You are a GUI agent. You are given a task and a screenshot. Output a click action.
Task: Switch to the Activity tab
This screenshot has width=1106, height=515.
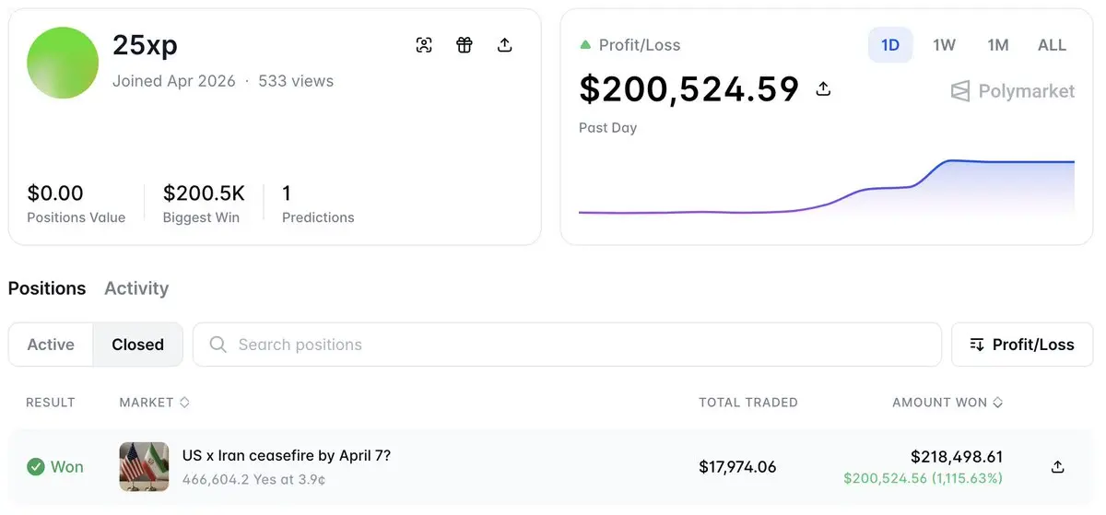pyautogui.click(x=136, y=288)
